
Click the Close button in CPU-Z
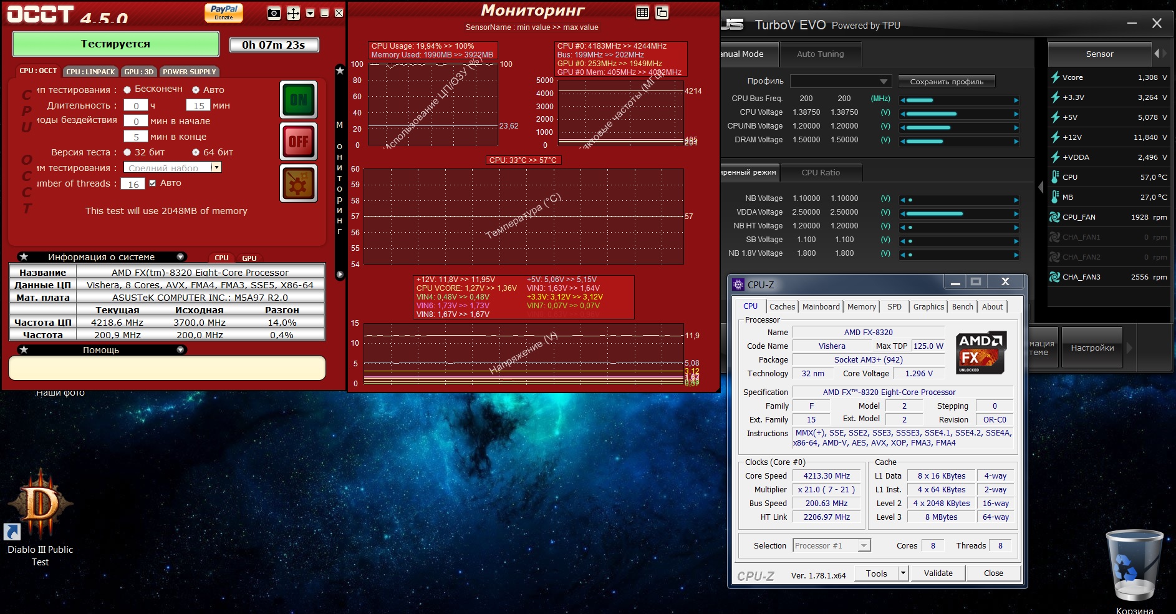(993, 573)
